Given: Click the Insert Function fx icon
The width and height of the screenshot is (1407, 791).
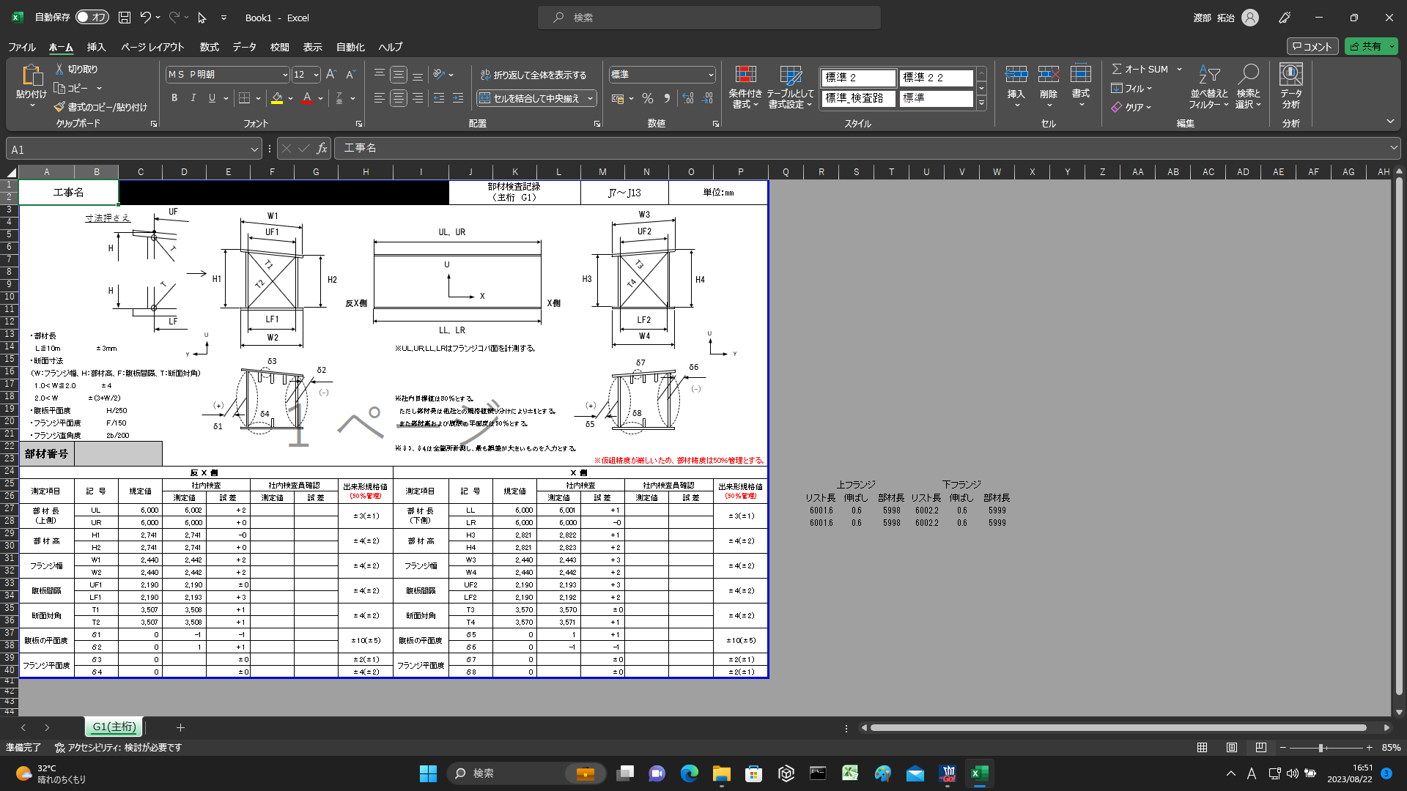Looking at the screenshot, I should click(322, 149).
